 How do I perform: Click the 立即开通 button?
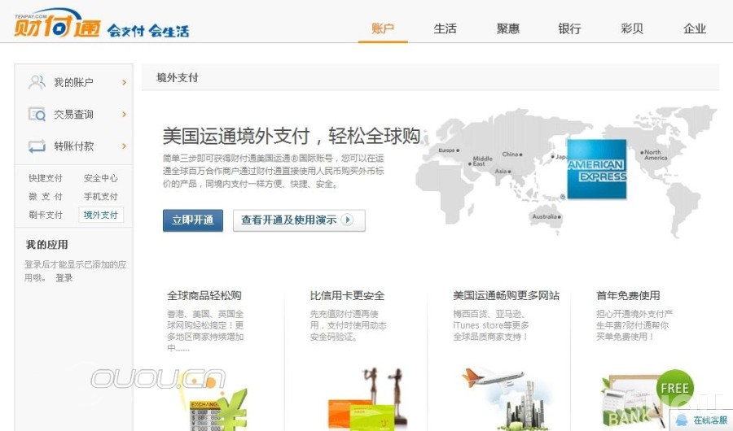tap(192, 220)
